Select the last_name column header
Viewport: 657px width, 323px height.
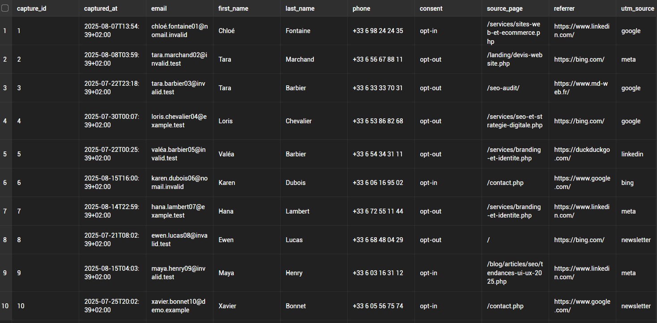(300, 8)
